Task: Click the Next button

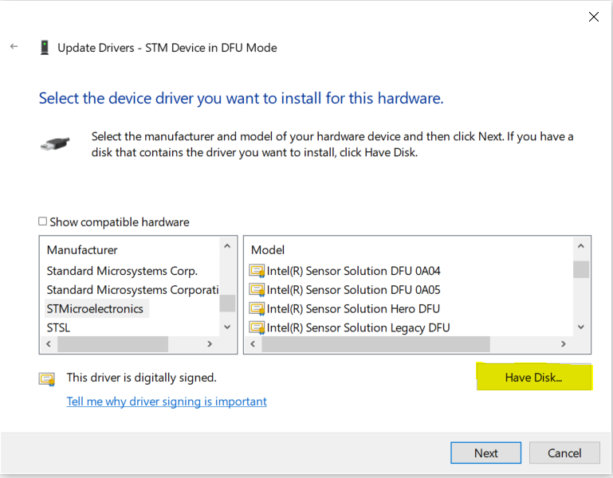Action: (x=486, y=453)
